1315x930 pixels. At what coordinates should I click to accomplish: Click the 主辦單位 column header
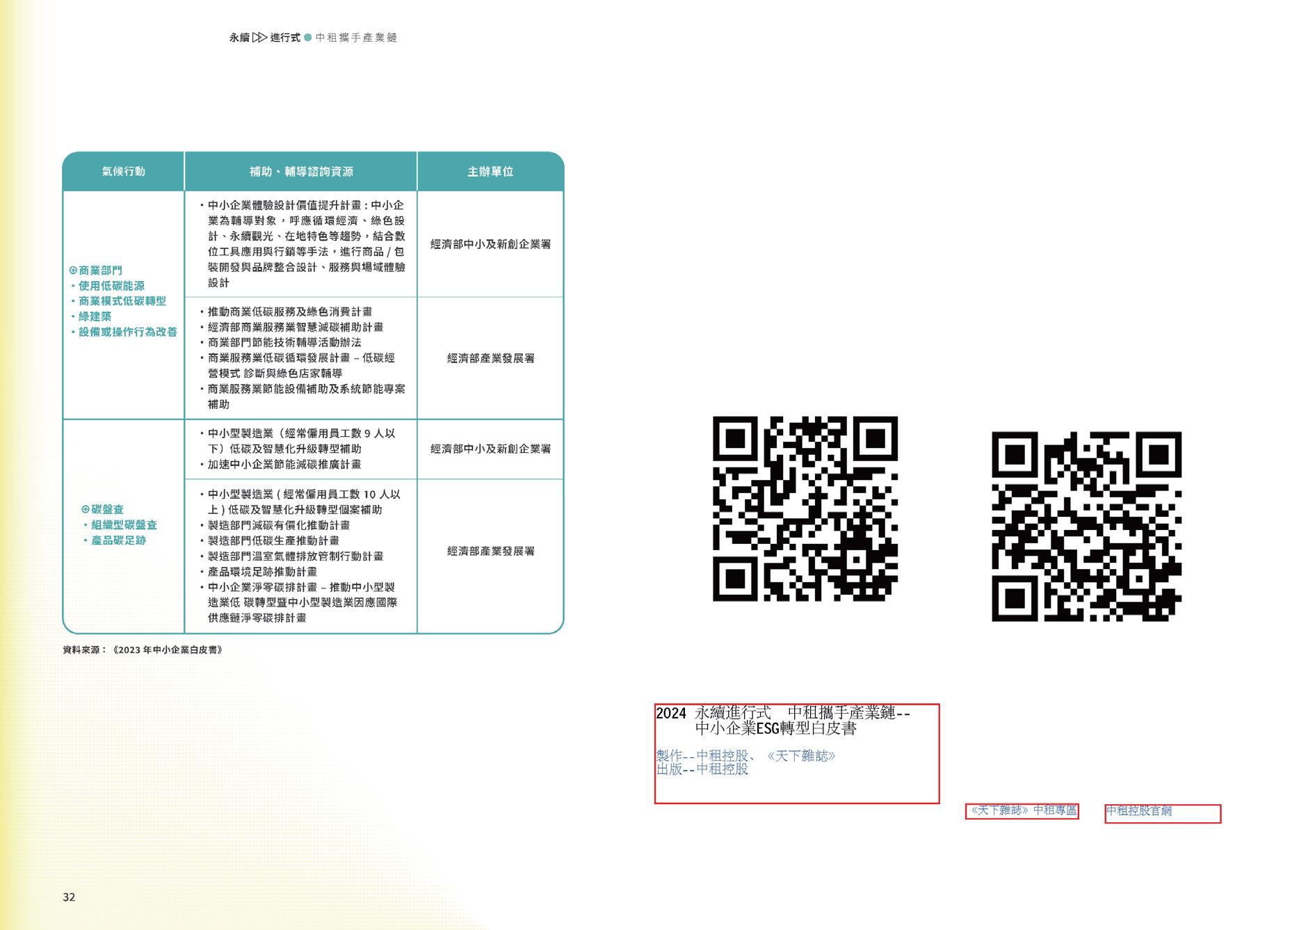tap(490, 172)
